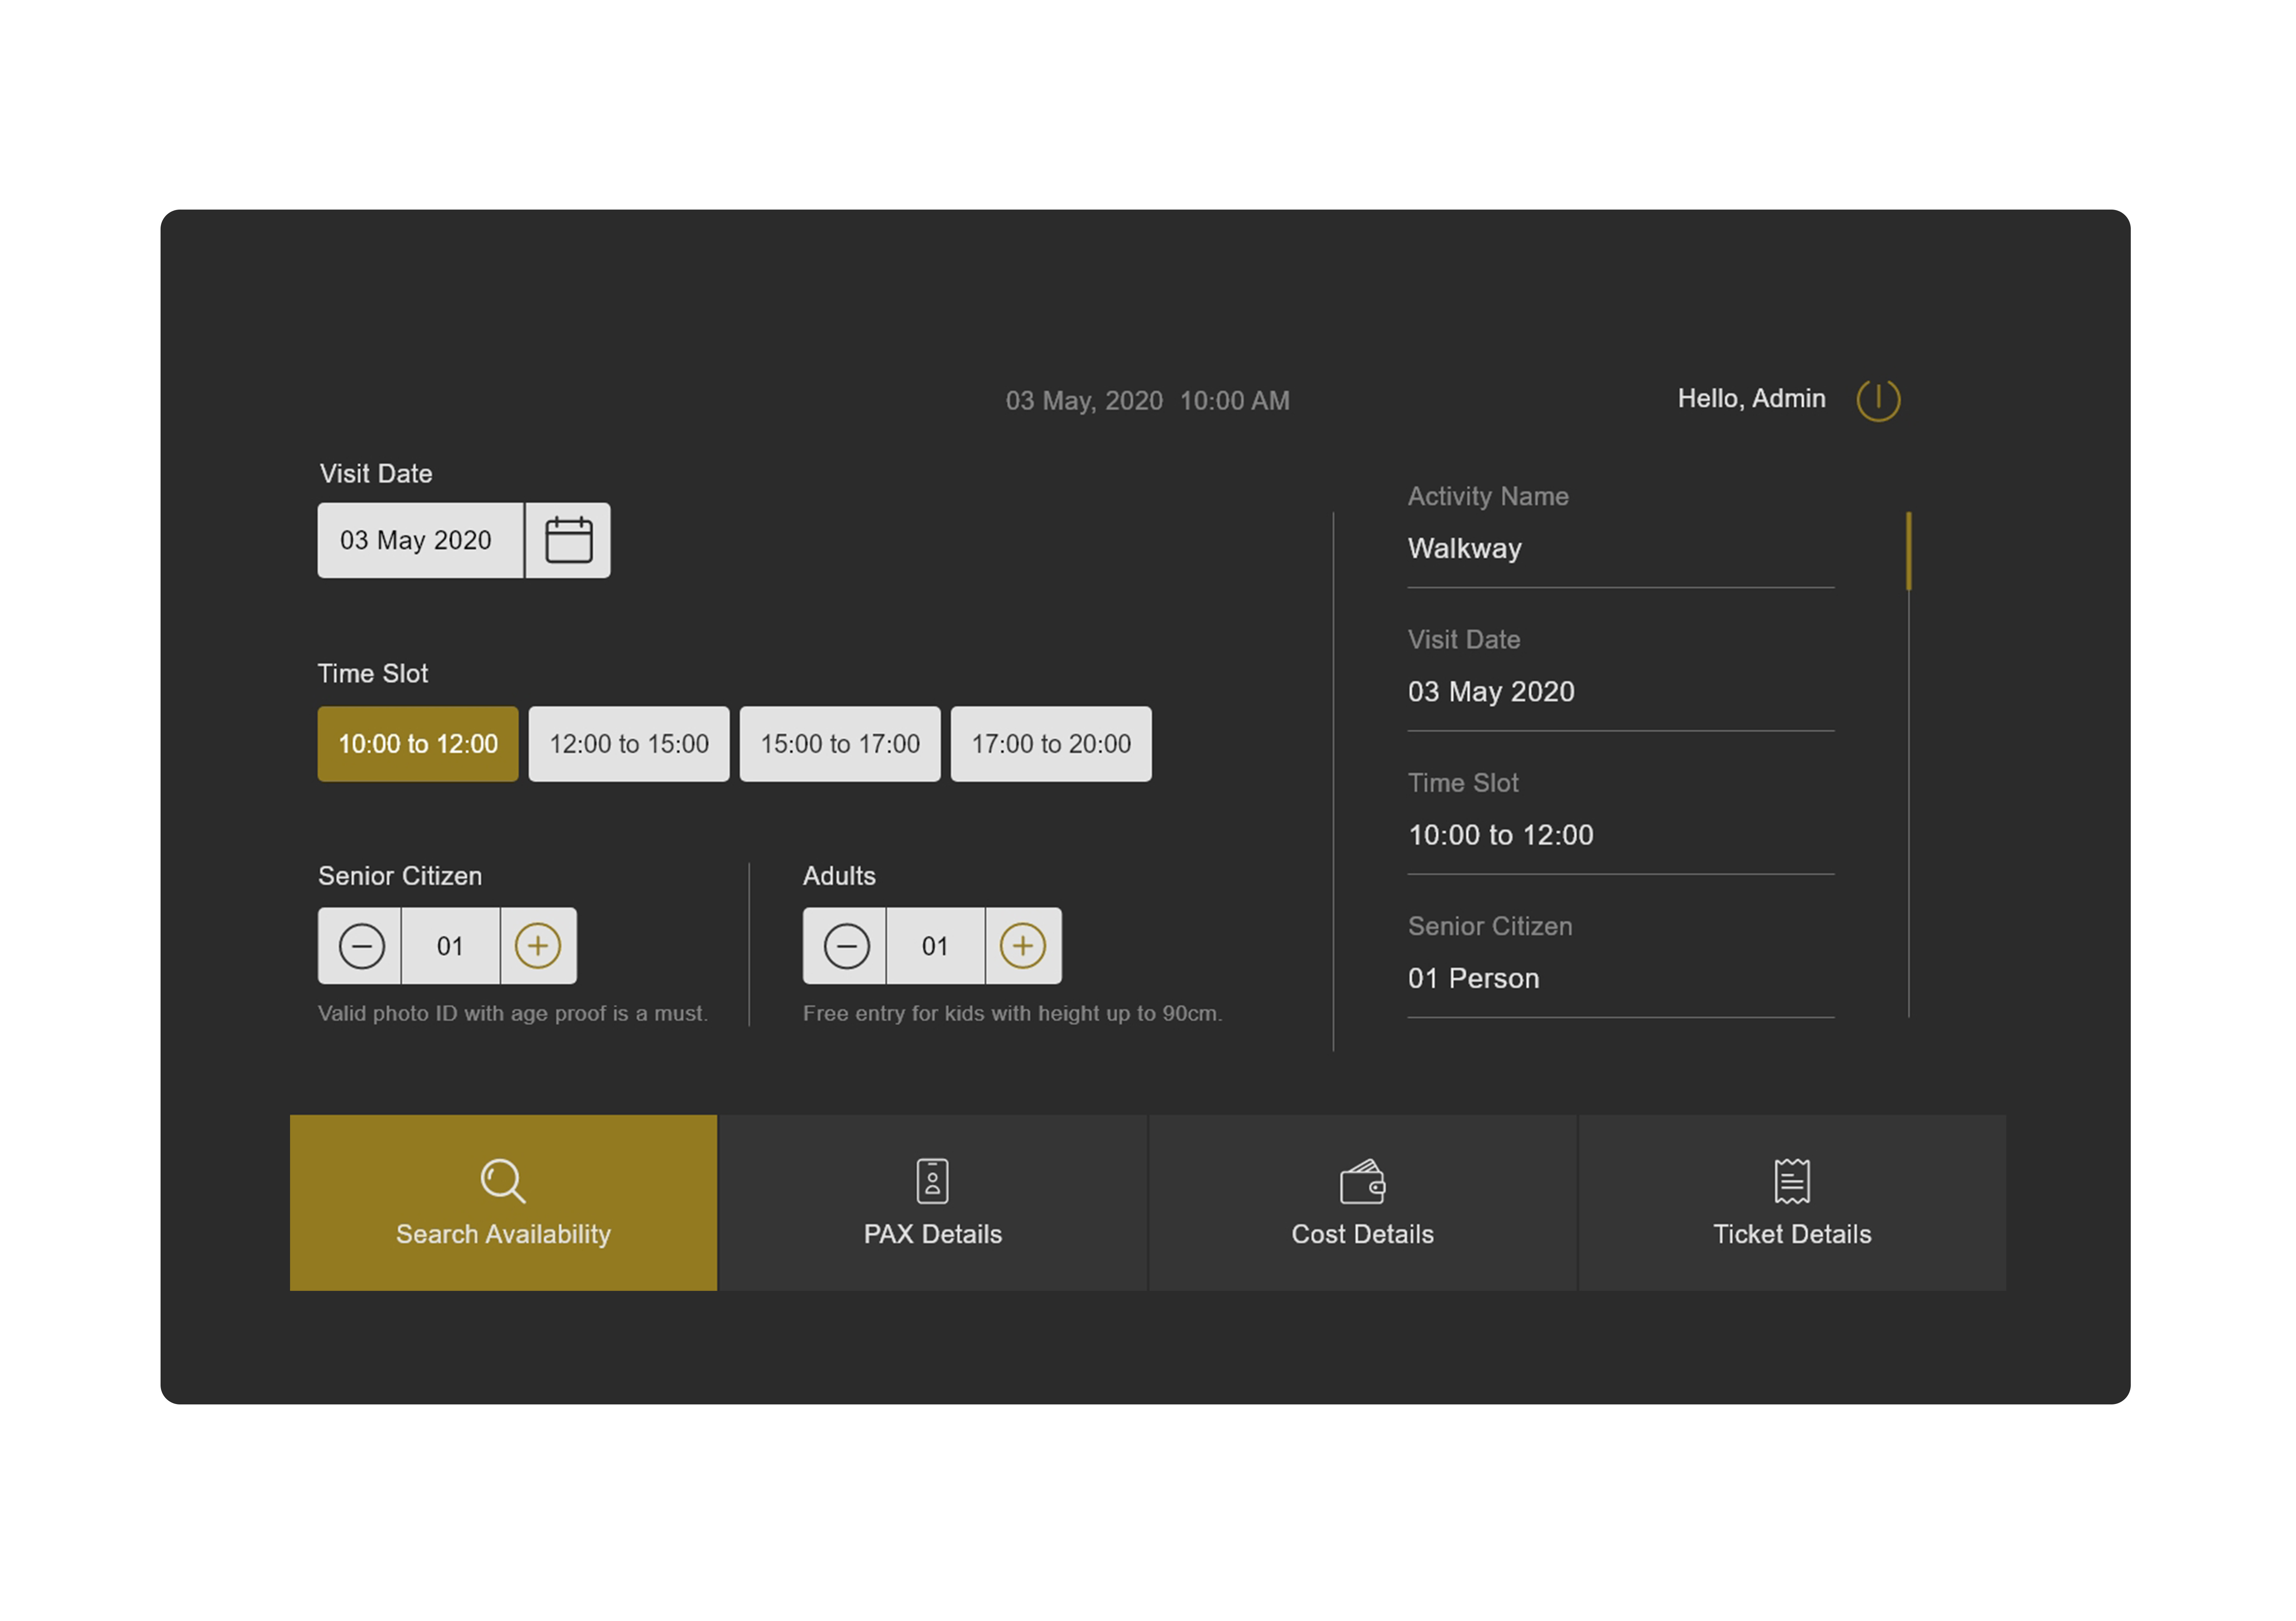Click the Cost Details wallet icon
The width and height of the screenshot is (2296, 1621).
[x=1362, y=1181]
